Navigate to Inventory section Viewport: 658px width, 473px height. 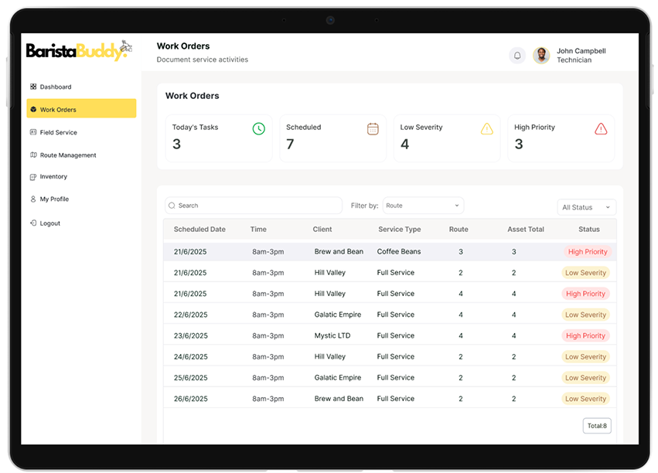point(53,177)
